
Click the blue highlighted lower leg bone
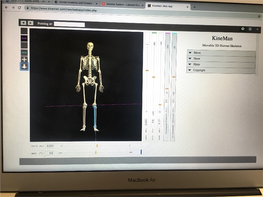pyautogui.click(x=95, y=117)
